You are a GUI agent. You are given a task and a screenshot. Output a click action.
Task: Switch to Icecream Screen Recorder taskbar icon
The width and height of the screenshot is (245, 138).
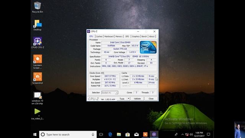145,135
